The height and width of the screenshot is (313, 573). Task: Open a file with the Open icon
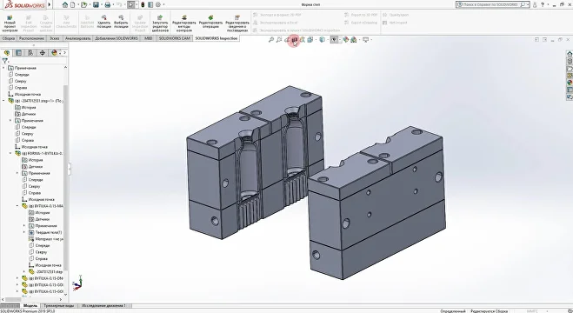coord(83,4)
